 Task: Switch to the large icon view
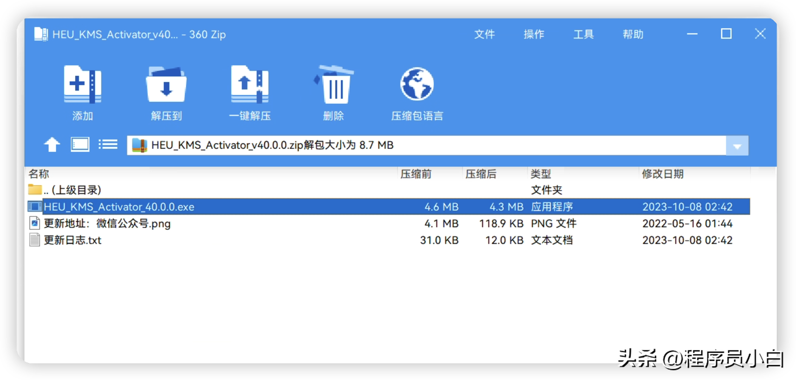click(x=80, y=145)
